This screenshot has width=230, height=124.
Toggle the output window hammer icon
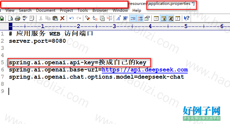click(x=170, y=18)
